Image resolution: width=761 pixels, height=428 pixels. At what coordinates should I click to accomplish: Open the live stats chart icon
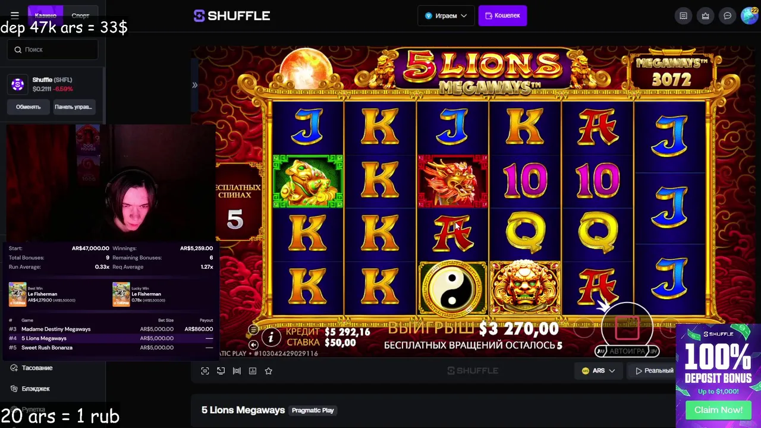253,371
